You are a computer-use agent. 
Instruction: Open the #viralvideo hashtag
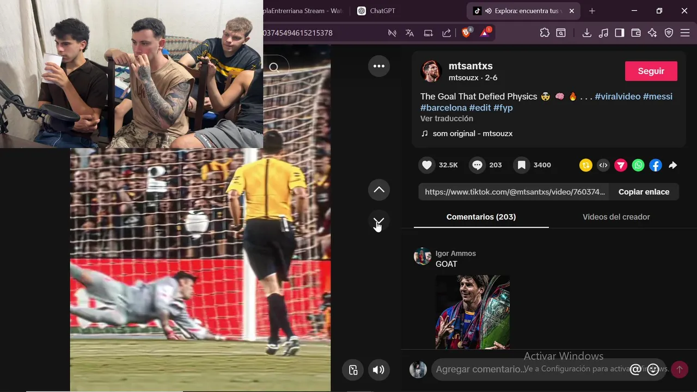tap(617, 96)
